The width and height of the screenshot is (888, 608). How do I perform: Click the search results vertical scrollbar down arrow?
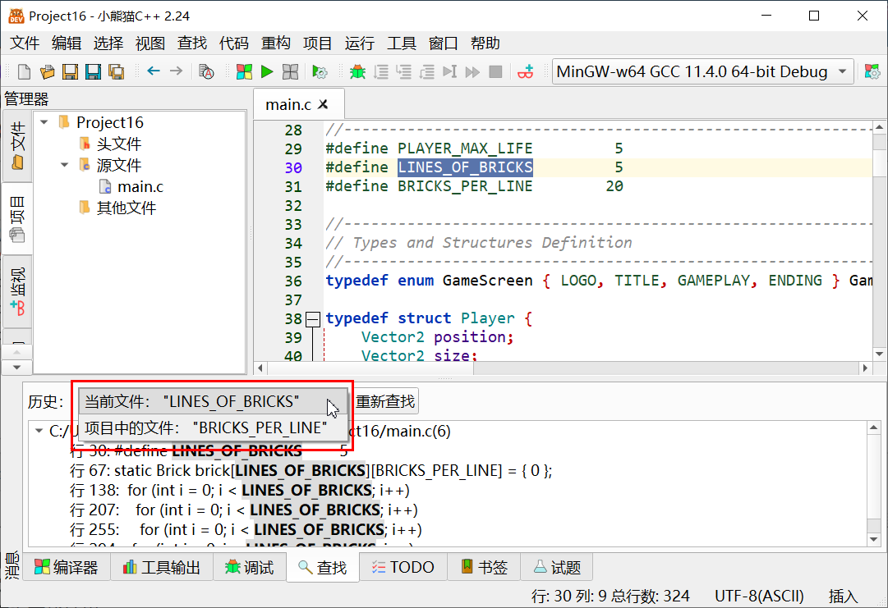pos(874,540)
